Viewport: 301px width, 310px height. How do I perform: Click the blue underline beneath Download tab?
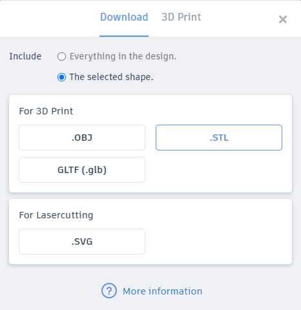(124, 36)
